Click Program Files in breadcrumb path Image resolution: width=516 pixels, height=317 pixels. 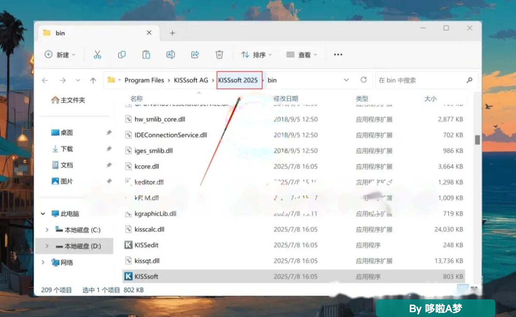tap(144, 80)
